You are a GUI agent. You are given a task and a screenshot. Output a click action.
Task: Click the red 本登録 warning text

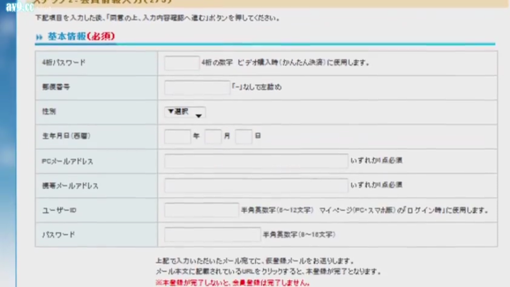(232, 282)
